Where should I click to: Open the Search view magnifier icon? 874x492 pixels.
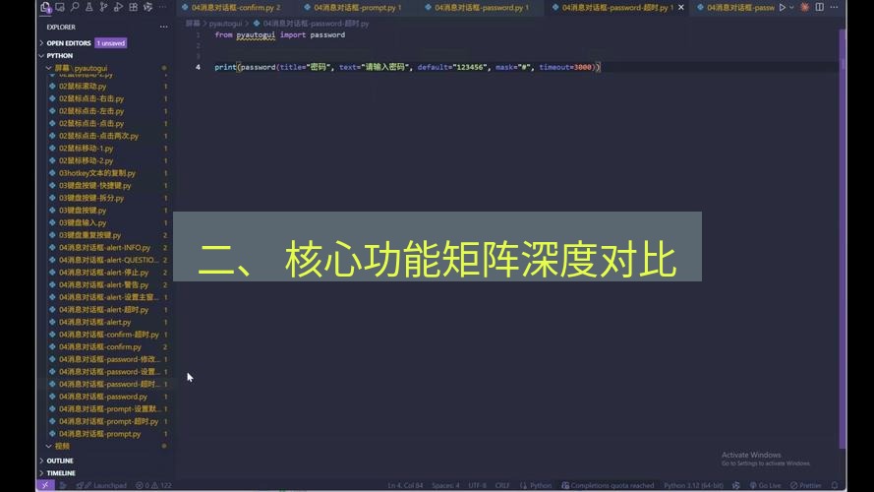pos(75,7)
